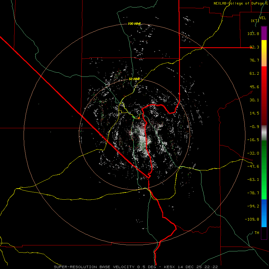269x269 pixels.
Task: Click the -32.0 legend value
Action: (253, 153)
